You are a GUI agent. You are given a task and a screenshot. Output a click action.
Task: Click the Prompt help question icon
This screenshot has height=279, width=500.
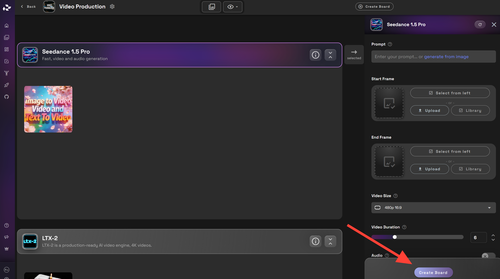pyautogui.click(x=390, y=44)
